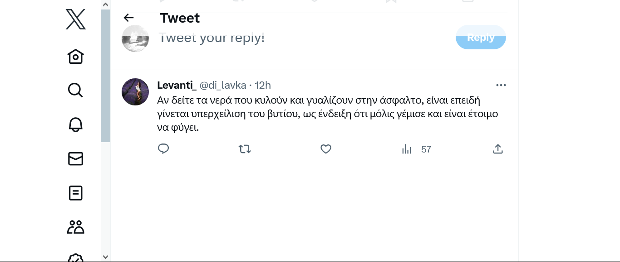Click the X logo in sidebar
The height and width of the screenshot is (262, 620).
coord(75,19)
